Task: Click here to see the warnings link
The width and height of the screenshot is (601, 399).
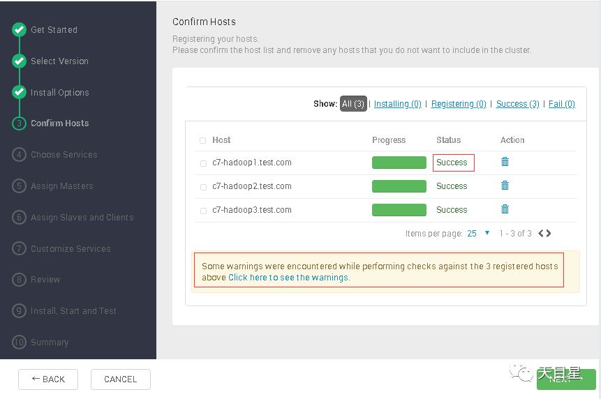Action: [x=289, y=277]
